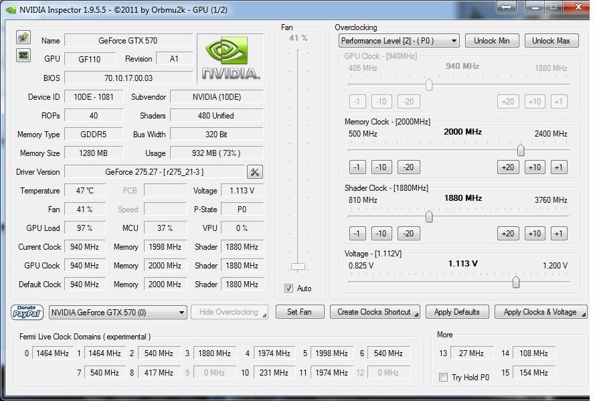Viewport: 599px width, 401px height.
Task: Click clock domain 8 value 417 MHz
Action: pos(159,372)
